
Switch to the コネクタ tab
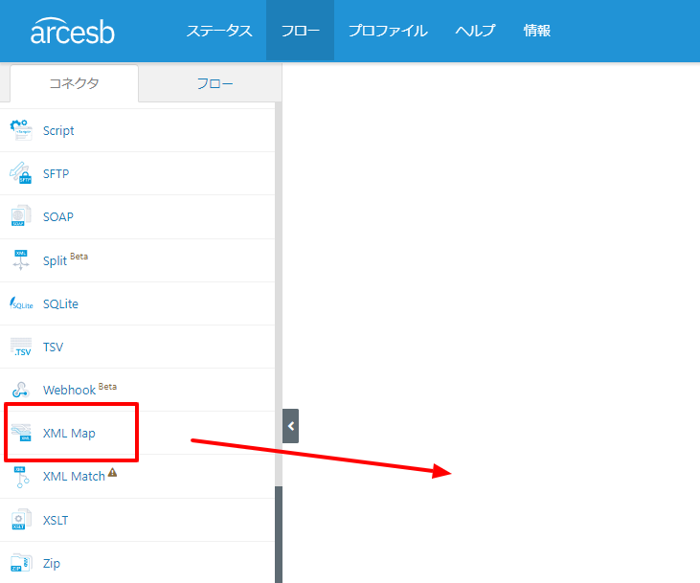coord(74,83)
